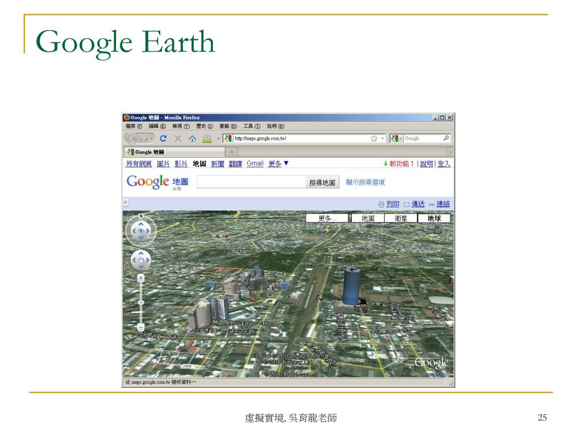Open the 影片 link
Image resolution: width=582 pixels, height=436 pixels.
point(181,164)
